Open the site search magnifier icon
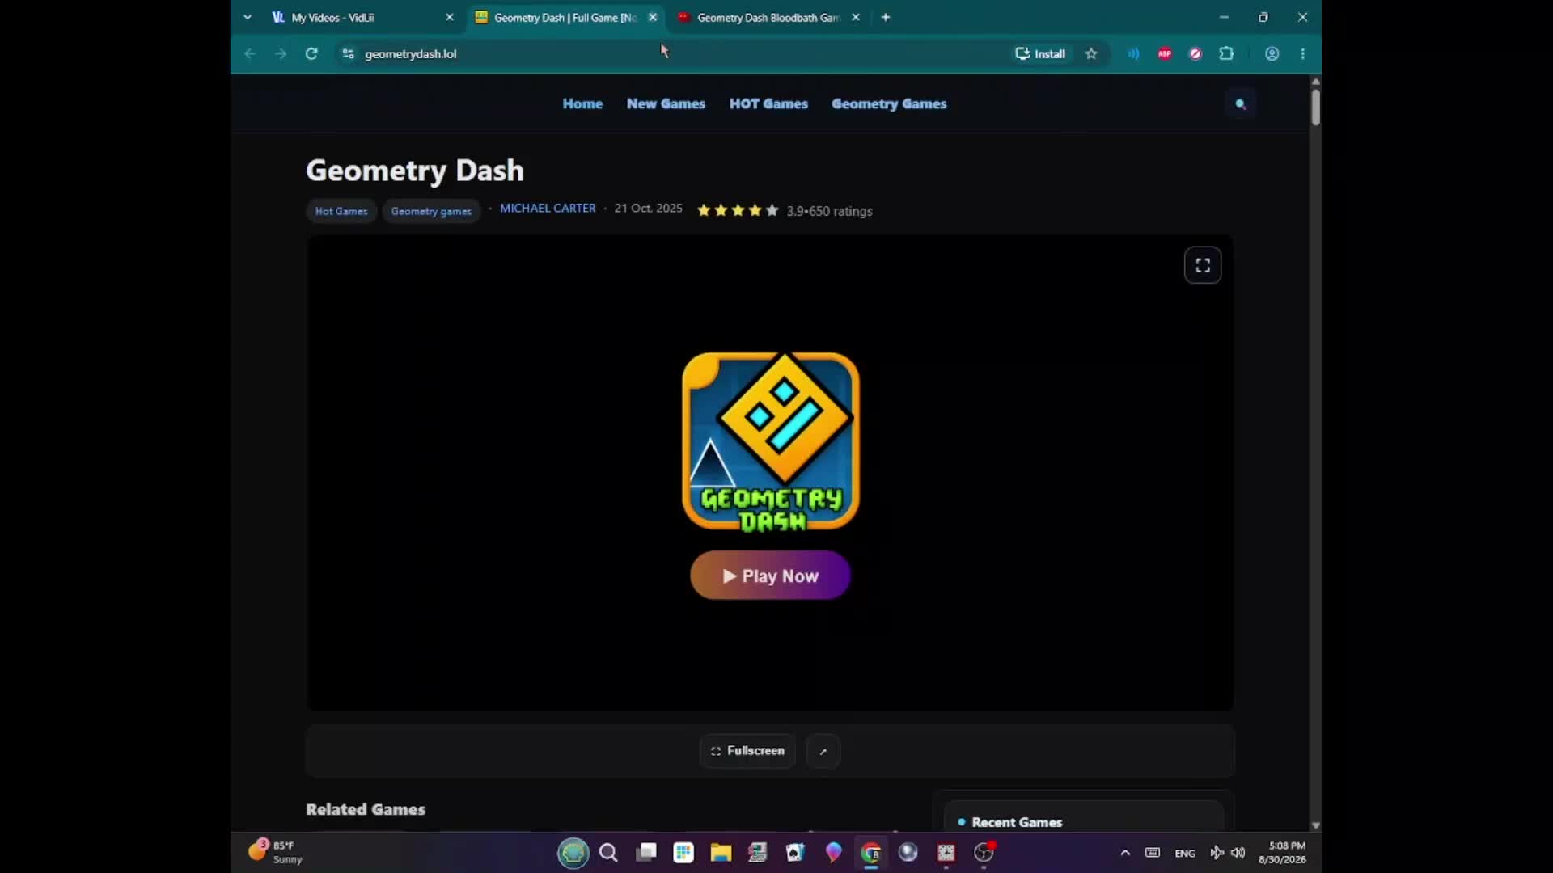The width and height of the screenshot is (1553, 873). pos(1241,103)
